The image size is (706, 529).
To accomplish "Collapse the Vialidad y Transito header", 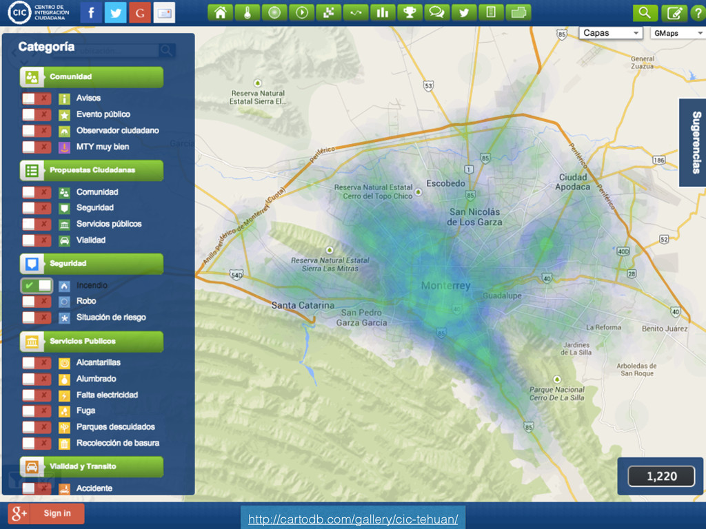I will 92,466.
